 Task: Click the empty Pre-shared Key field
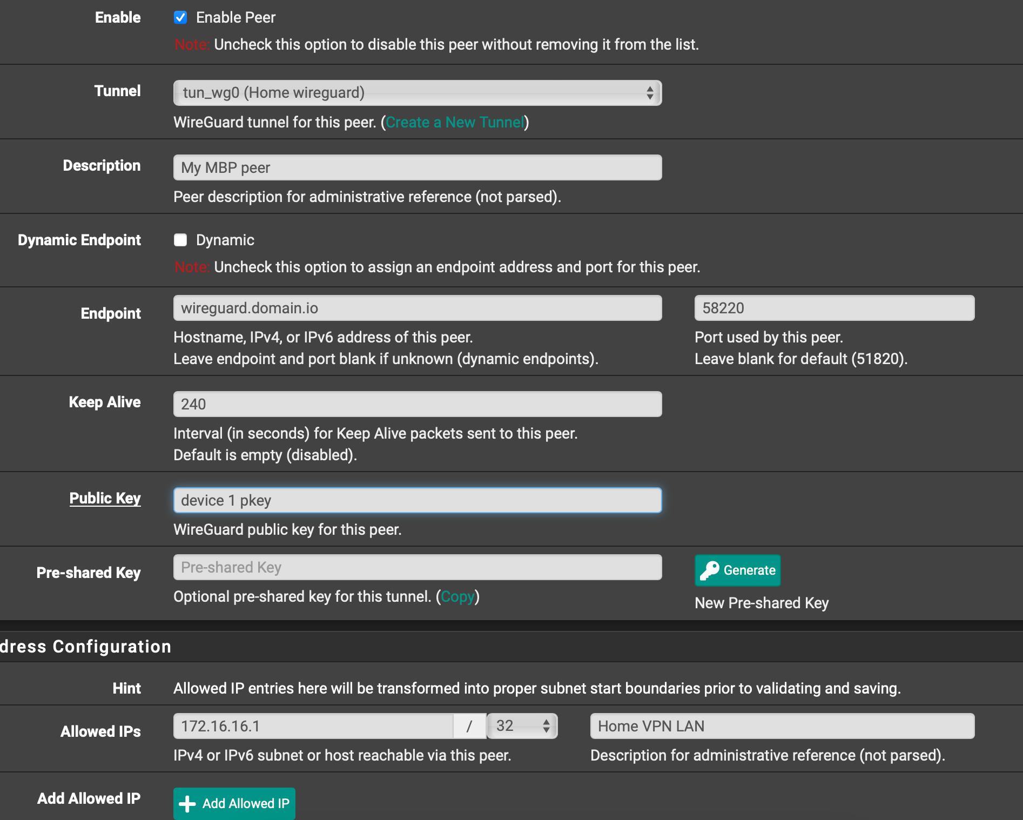click(418, 567)
